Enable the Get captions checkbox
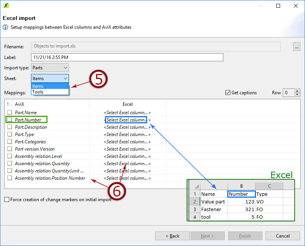 tap(228, 93)
